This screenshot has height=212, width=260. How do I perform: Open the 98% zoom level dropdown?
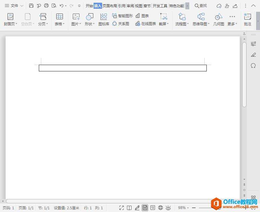(x=183, y=208)
